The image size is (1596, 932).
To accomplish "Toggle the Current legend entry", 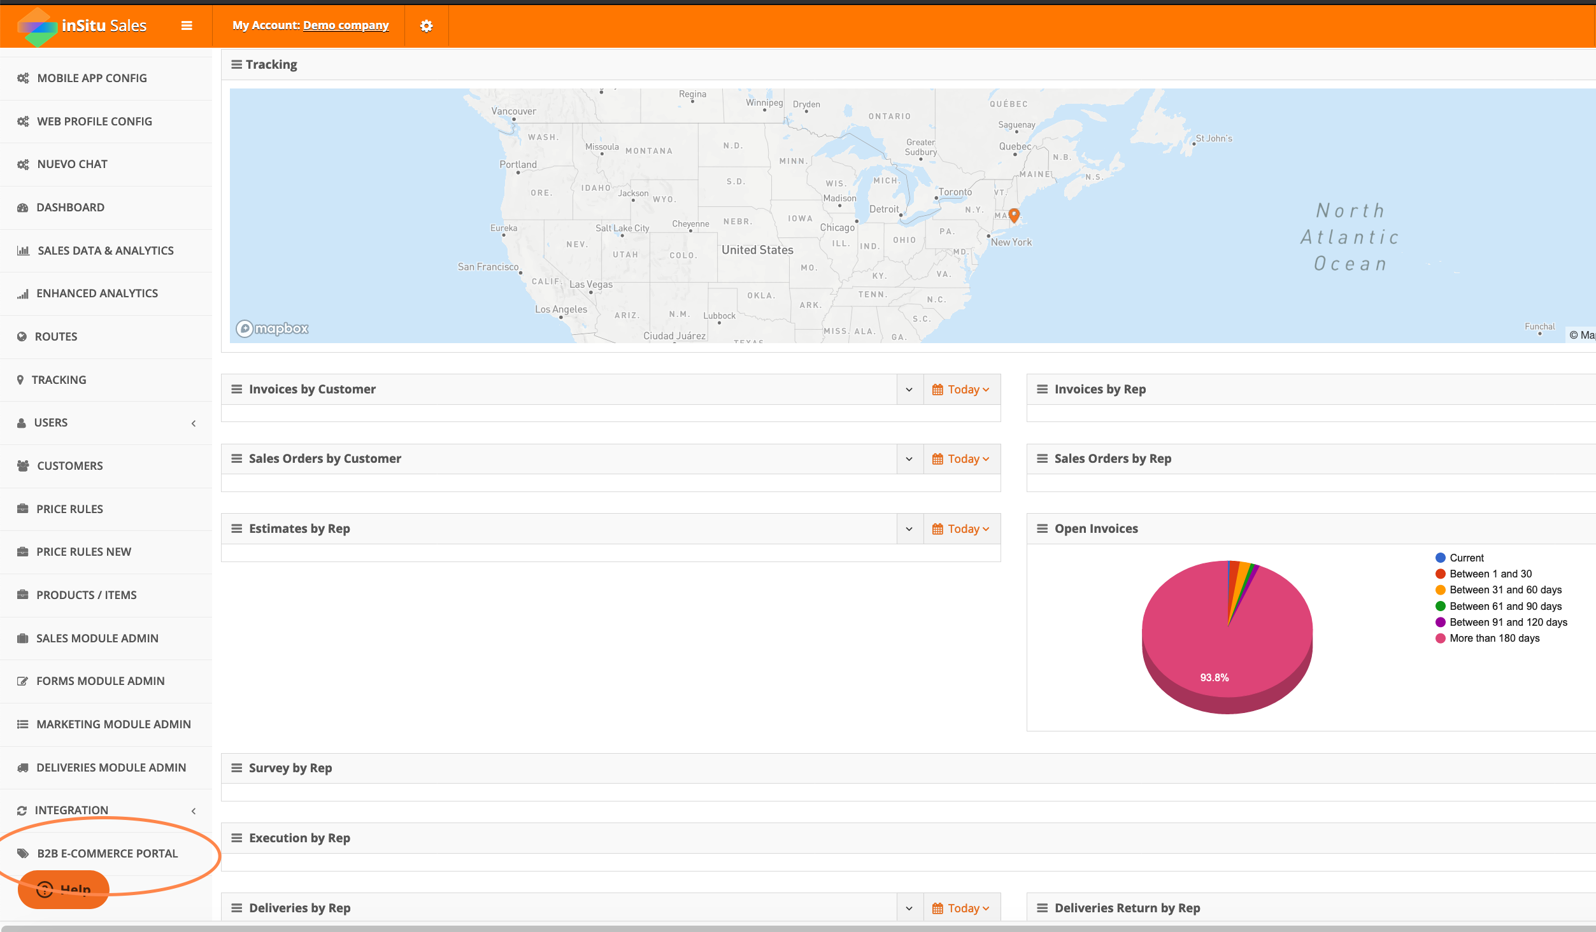I will click(x=1466, y=558).
